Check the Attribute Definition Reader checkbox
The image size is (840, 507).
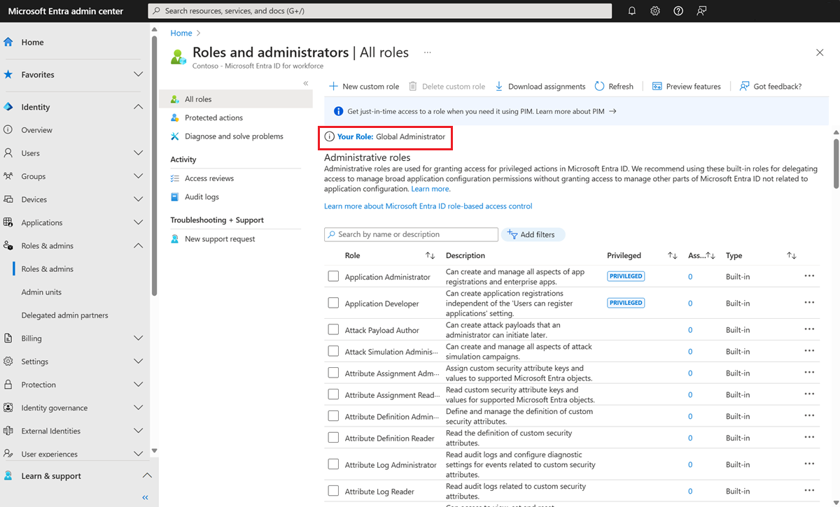pyautogui.click(x=333, y=438)
